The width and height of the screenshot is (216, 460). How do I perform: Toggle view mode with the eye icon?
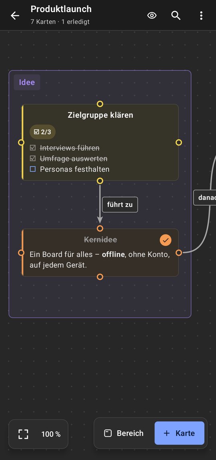(152, 16)
